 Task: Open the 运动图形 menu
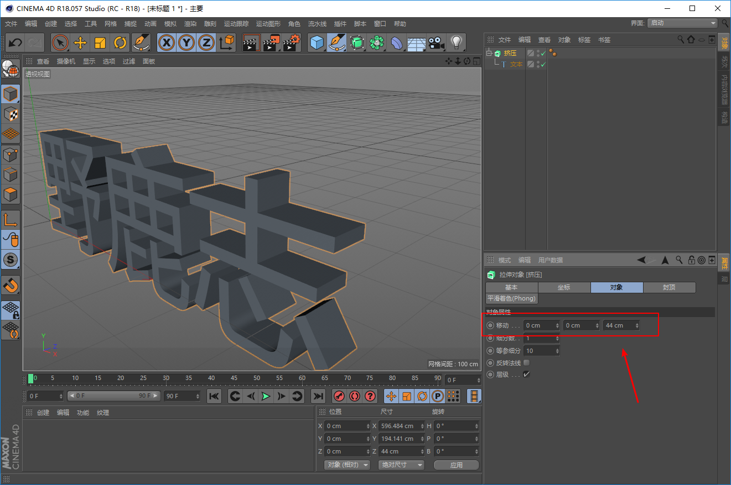(x=268, y=24)
